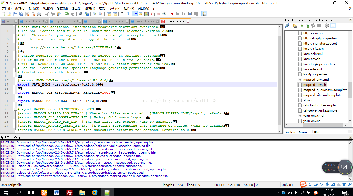This screenshot has height=196, width=353.
Task: Open the 搜索(S) menu
Action: (x=34, y=8)
